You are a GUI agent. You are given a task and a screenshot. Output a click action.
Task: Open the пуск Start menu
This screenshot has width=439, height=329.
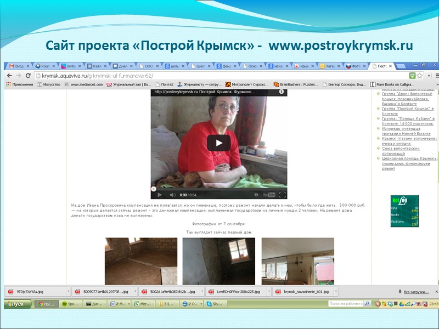[17, 304]
